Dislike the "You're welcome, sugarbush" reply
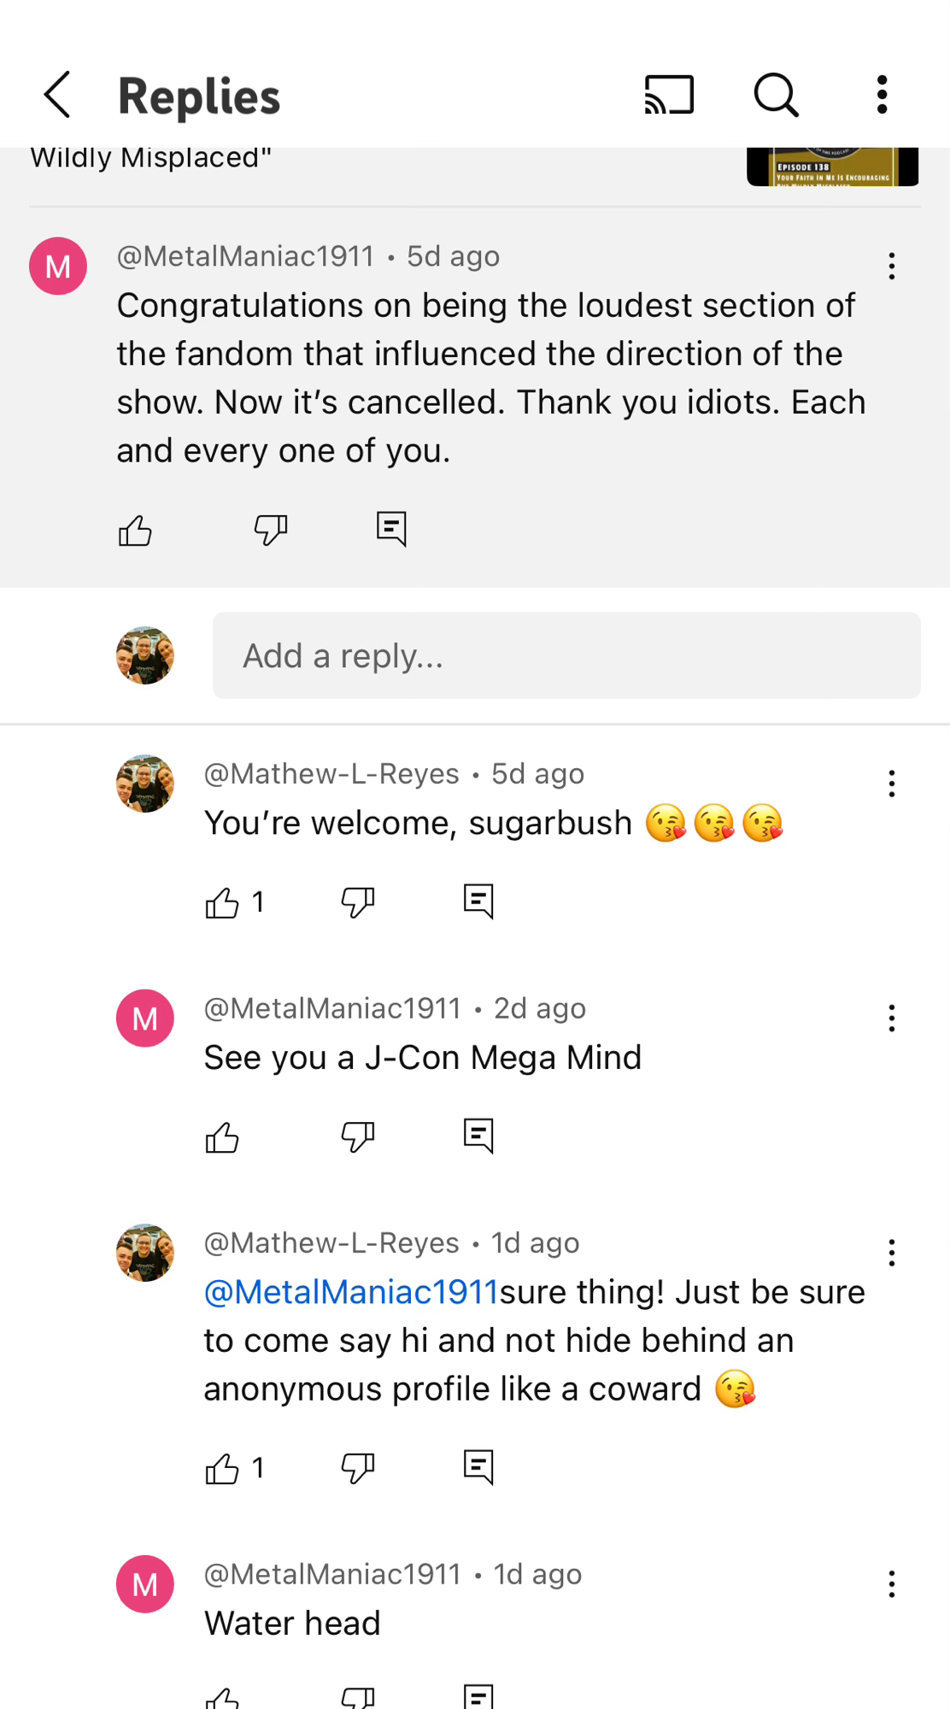Screen dimensions: 950x1709 357,902
